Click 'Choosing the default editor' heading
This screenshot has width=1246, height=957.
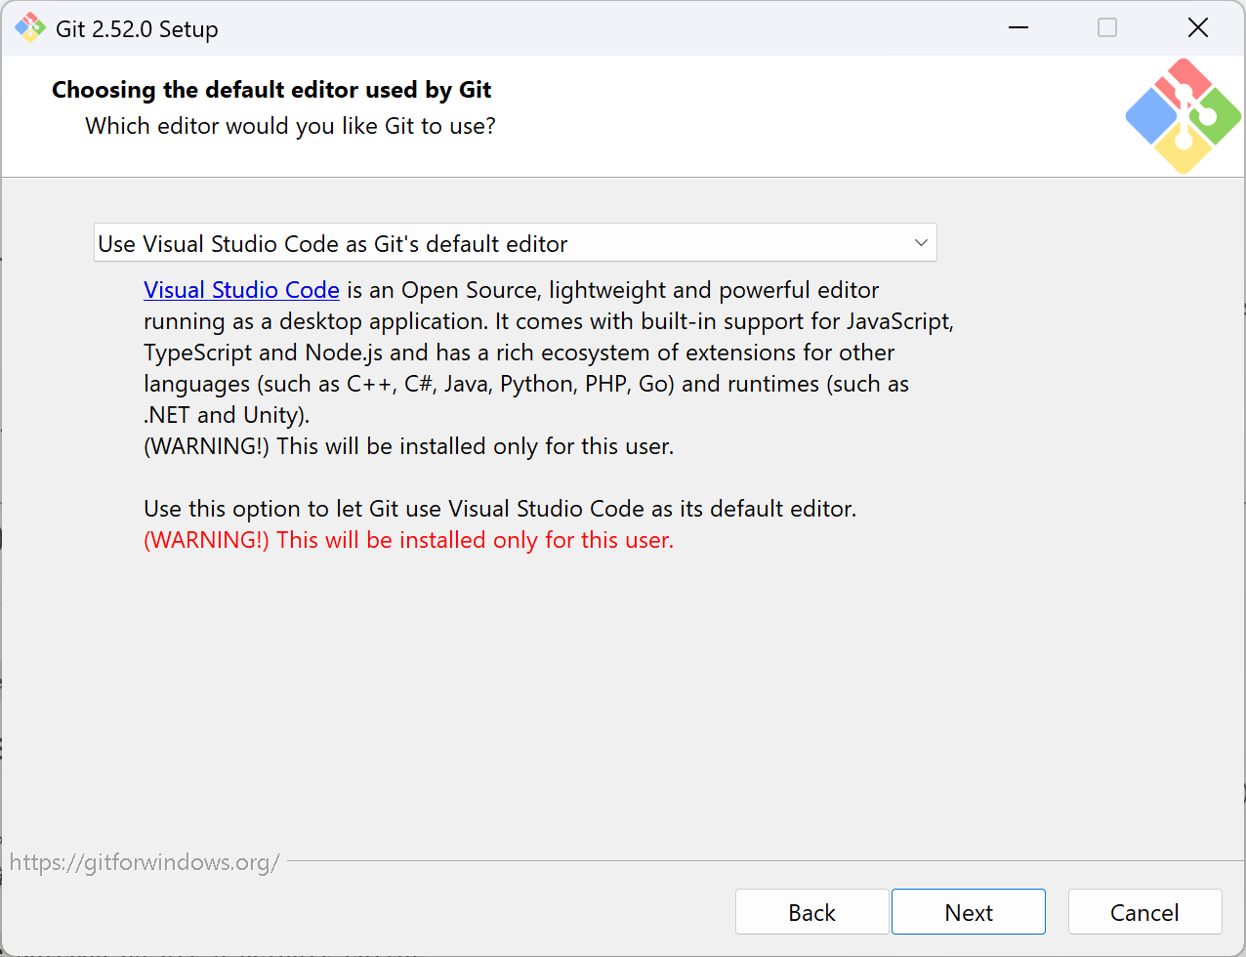coord(271,90)
